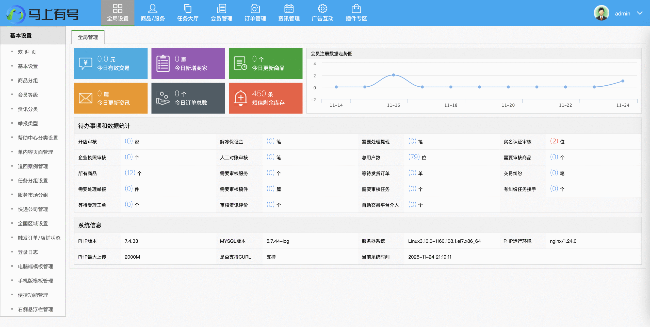The width and height of the screenshot is (650, 327).
Task: Open the red 短信剩余库存 notification card
Action: (266, 98)
